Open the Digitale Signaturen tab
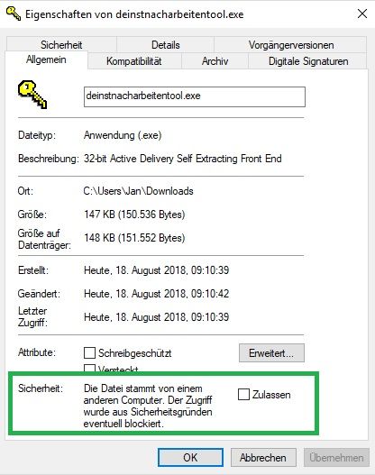 click(308, 61)
